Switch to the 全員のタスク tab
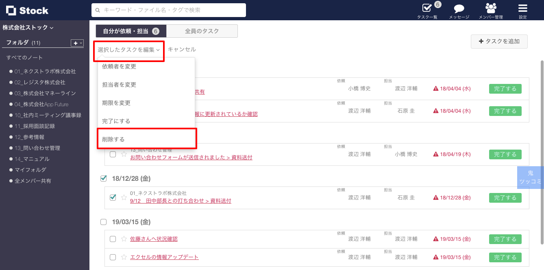This screenshot has width=544, height=270. click(x=202, y=31)
